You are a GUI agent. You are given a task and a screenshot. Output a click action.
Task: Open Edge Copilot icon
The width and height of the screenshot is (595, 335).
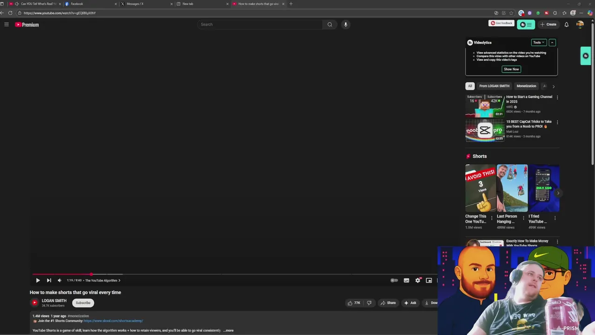(590, 13)
